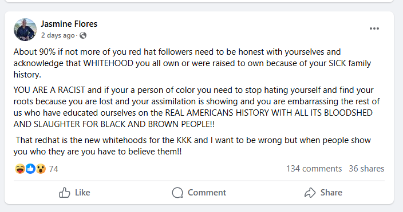View the 36 shares list
The image size is (403, 212).
(366, 169)
